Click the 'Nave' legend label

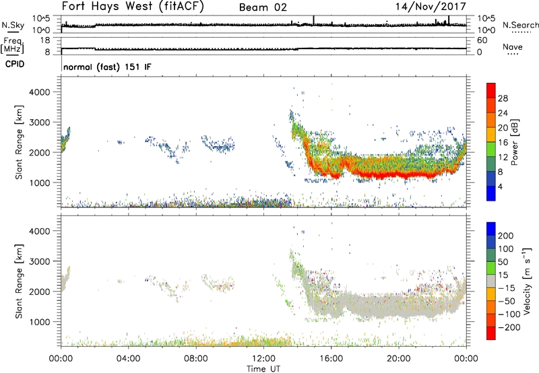click(x=513, y=46)
